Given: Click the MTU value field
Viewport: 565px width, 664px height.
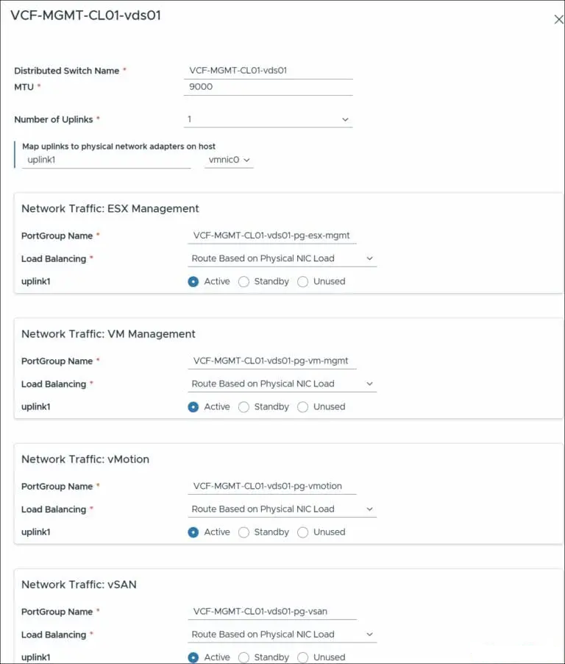Looking at the screenshot, I should tap(268, 87).
